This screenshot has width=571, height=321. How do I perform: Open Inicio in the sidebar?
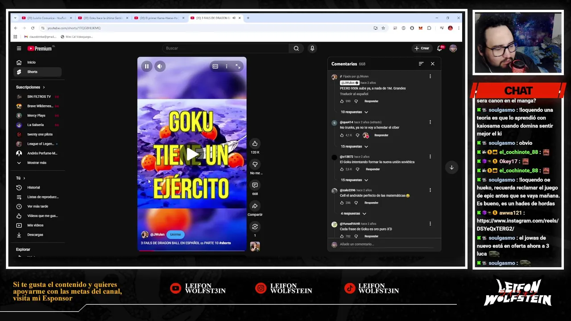pyautogui.click(x=37, y=62)
